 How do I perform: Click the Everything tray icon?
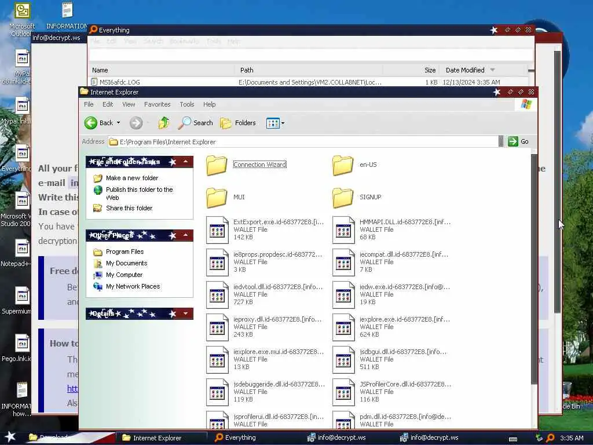[550, 438]
